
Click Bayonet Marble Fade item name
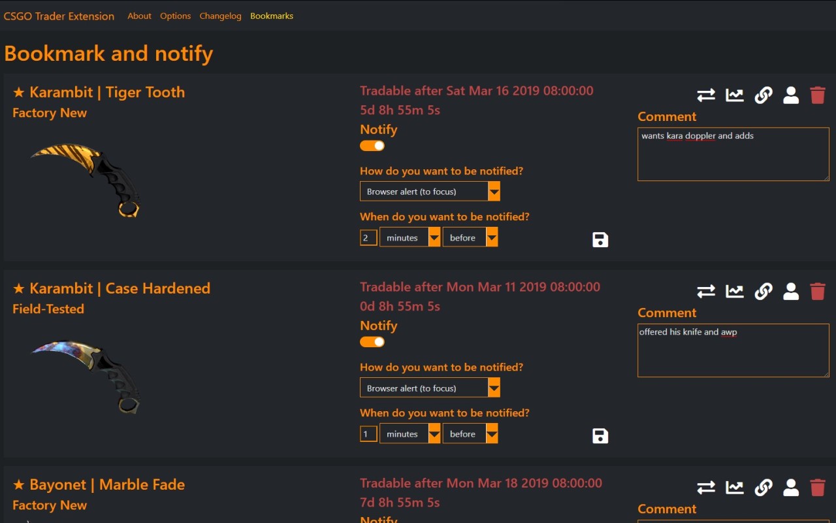[x=99, y=484]
